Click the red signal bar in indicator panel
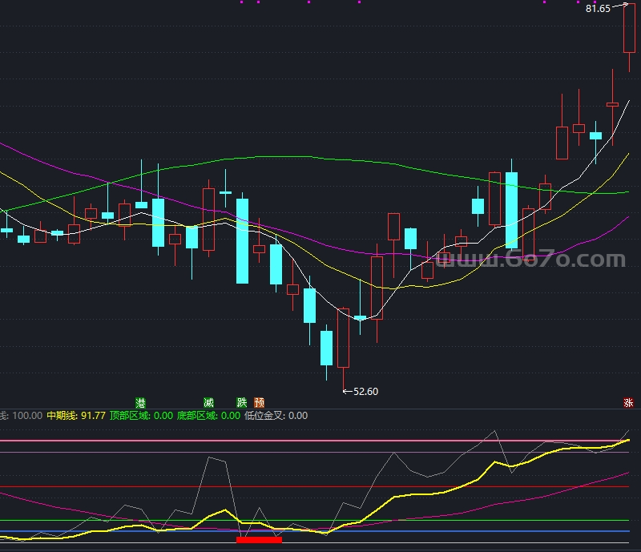641x552 pixels. 259,540
